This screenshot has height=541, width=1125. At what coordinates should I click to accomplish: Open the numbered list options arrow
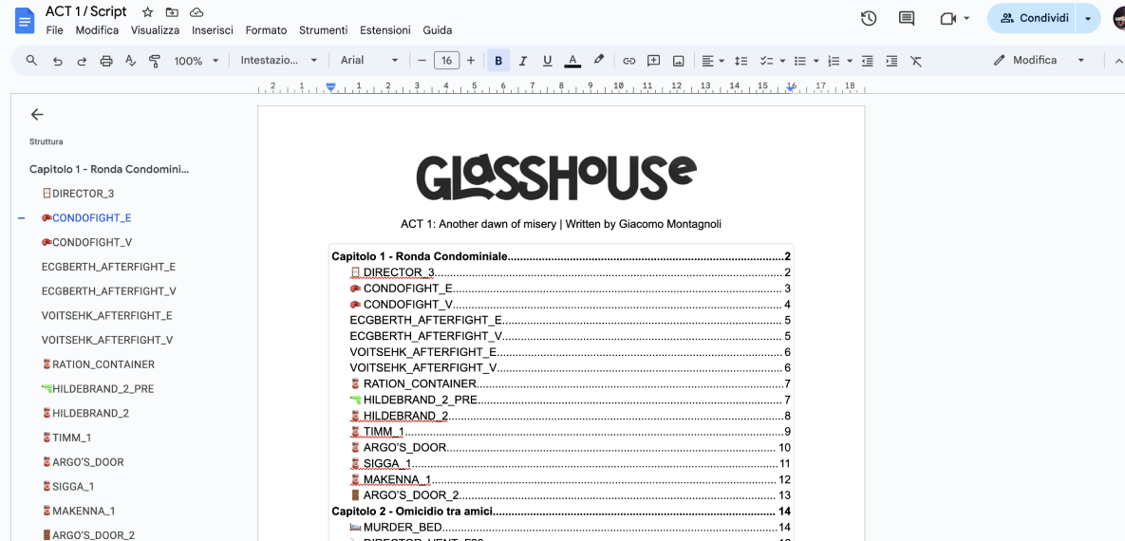[850, 61]
